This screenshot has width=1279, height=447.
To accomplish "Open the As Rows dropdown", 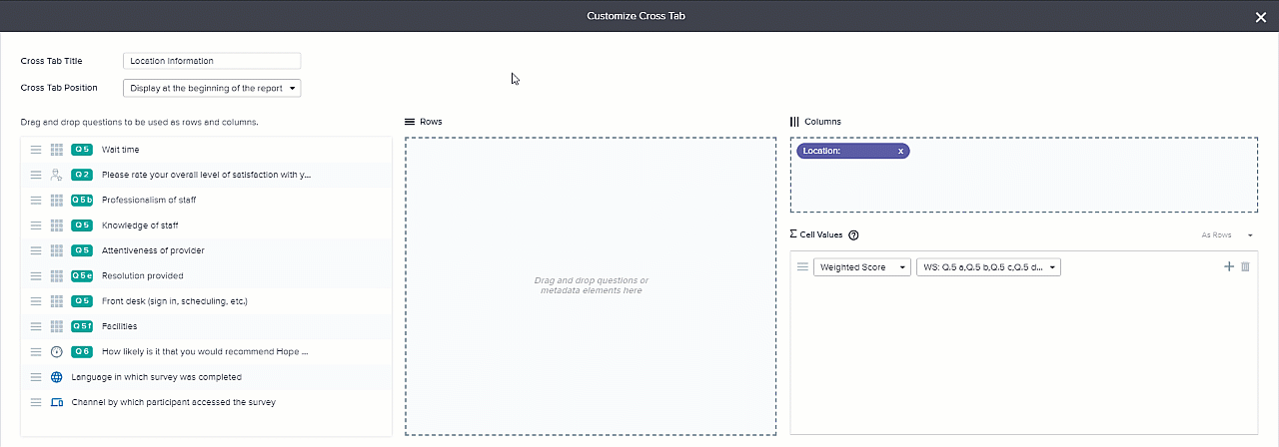I will pos(1228,235).
